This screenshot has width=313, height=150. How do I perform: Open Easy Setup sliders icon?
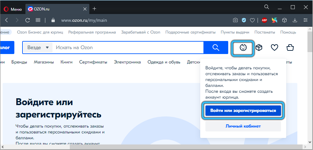[306, 20]
